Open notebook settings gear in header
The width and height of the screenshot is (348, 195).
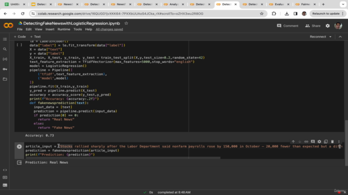pos(327,26)
